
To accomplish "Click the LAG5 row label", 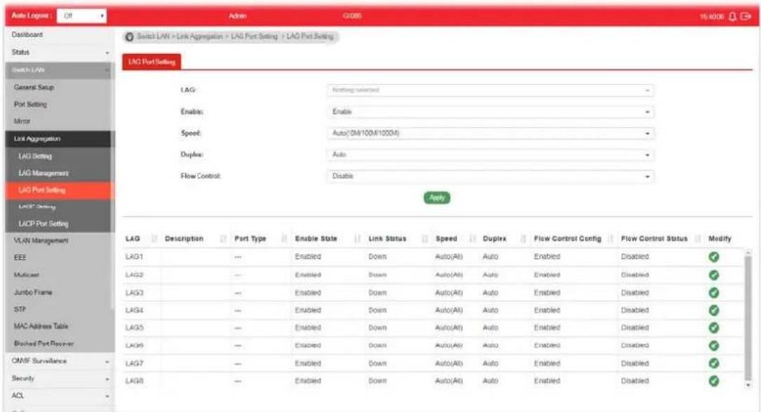I will click(134, 328).
